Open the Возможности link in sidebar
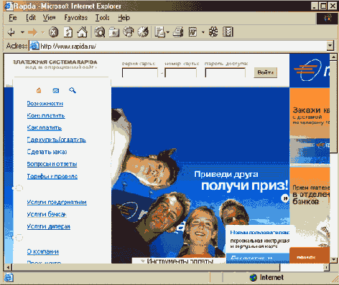339x285 pixels. pyautogui.click(x=45, y=104)
